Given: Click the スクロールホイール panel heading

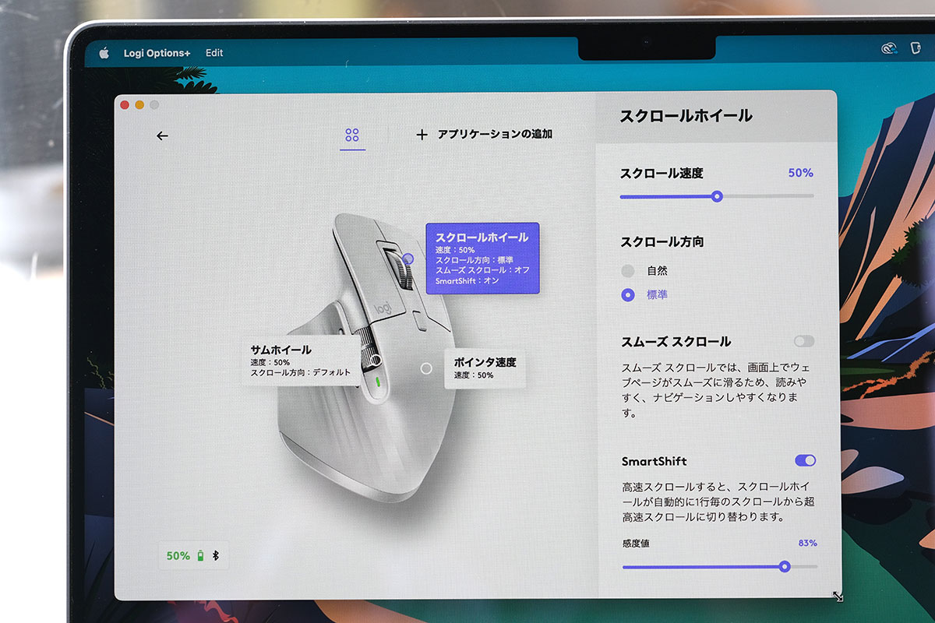Looking at the screenshot, I should point(686,116).
